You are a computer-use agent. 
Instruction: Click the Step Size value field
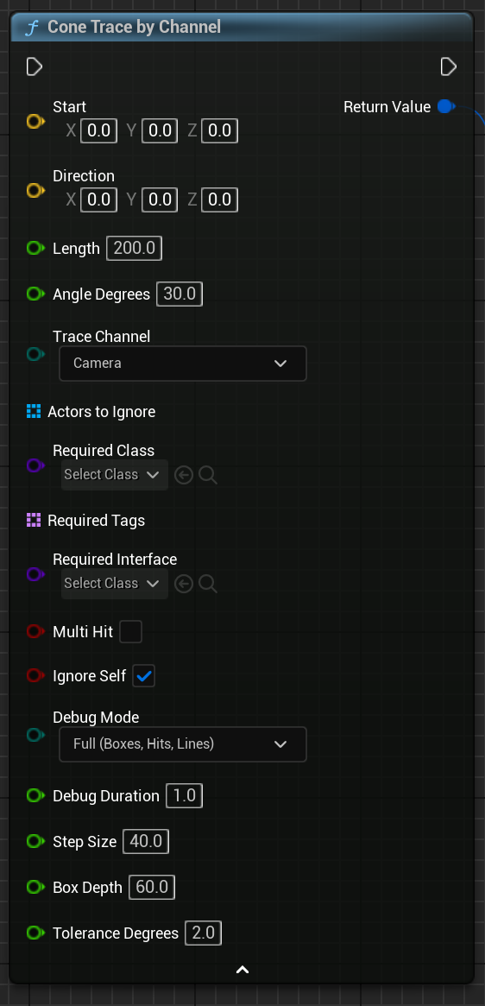click(146, 841)
